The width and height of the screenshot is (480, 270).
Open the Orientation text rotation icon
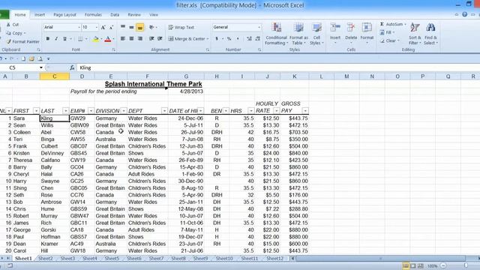pyautogui.click(x=151, y=27)
